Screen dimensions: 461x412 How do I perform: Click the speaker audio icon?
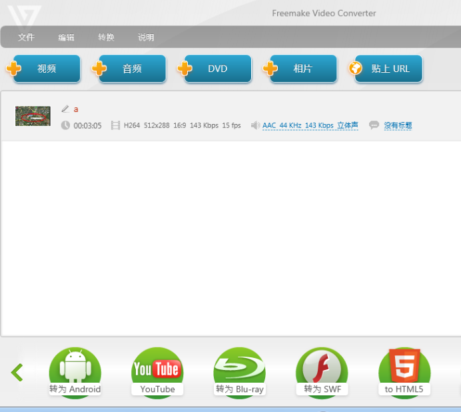coord(255,125)
